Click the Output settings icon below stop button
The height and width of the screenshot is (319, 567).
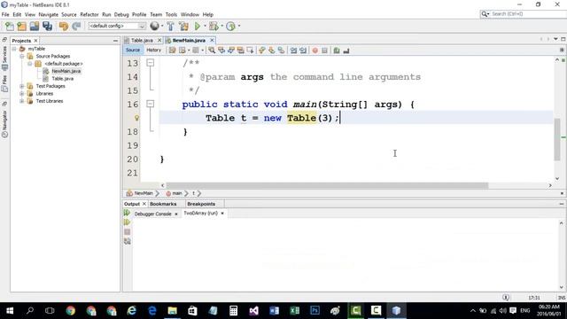point(128,241)
